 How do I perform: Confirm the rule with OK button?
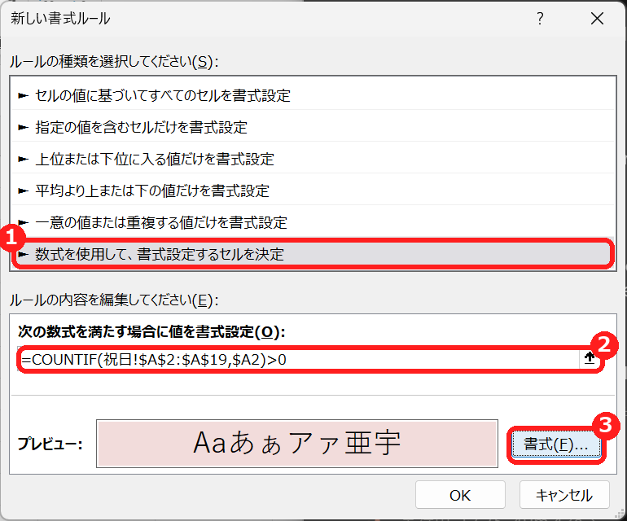[460, 495]
